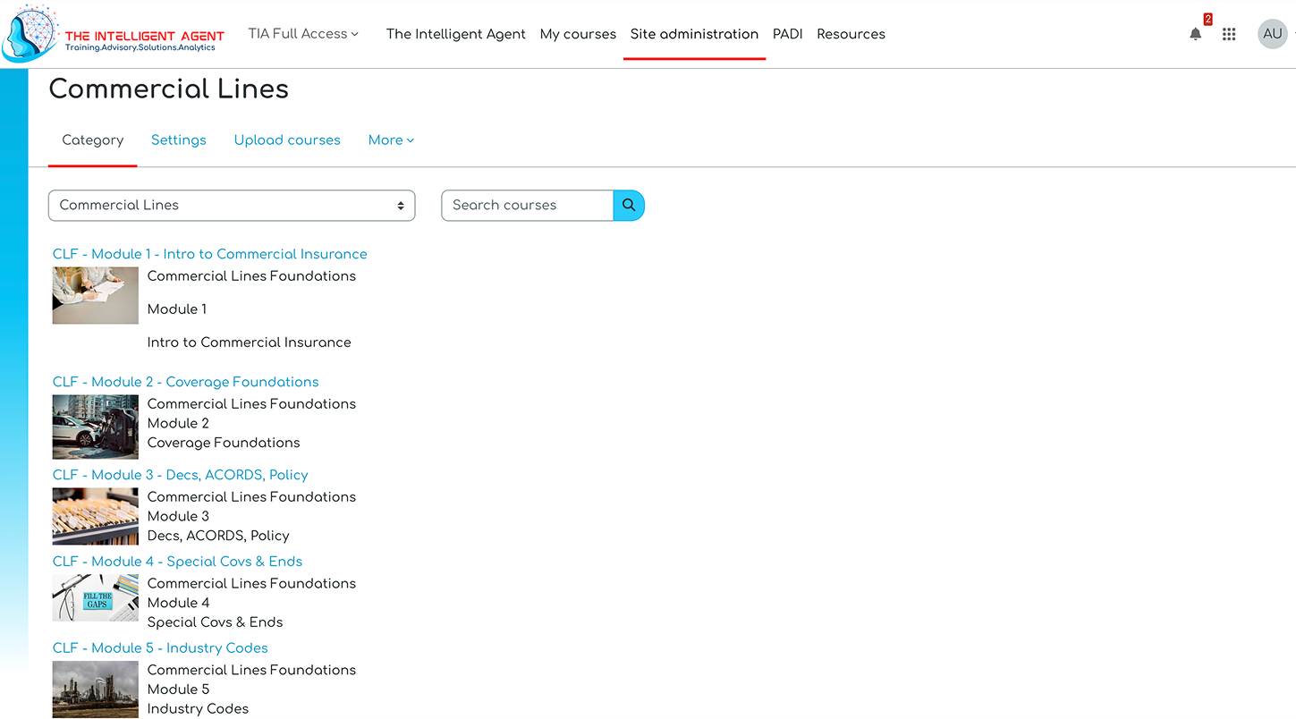Screen dimensions: 1296x719
Task: Open Resources in top navigation
Action: [851, 34]
